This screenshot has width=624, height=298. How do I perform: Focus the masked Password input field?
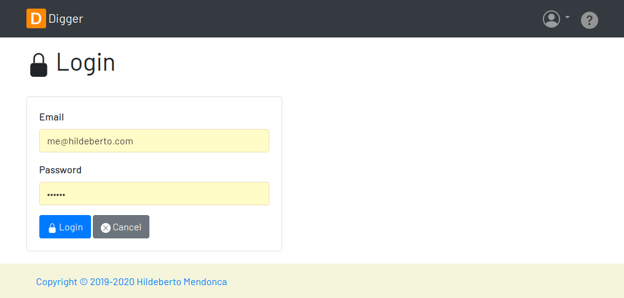tap(154, 194)
